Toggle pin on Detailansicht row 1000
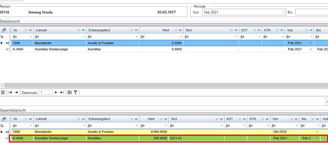Image resolution: width=328 pixels, height=144 pixels. (x=7, y=43)
